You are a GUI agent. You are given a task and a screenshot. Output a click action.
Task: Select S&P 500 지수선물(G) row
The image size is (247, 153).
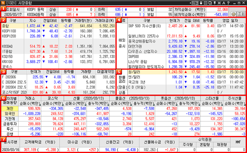tap(186, 26)
